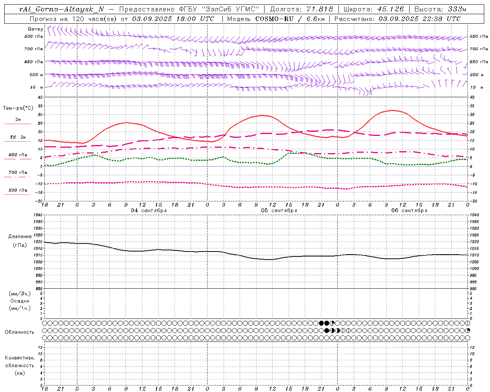
Task: Click the 06 сентября date label
Action: point(409,211)
